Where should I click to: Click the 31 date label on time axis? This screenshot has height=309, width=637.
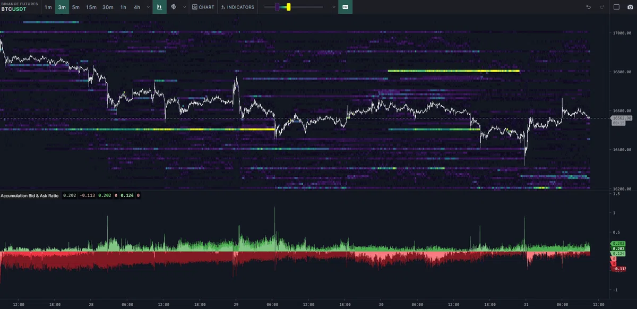click(x=527, y=304)
